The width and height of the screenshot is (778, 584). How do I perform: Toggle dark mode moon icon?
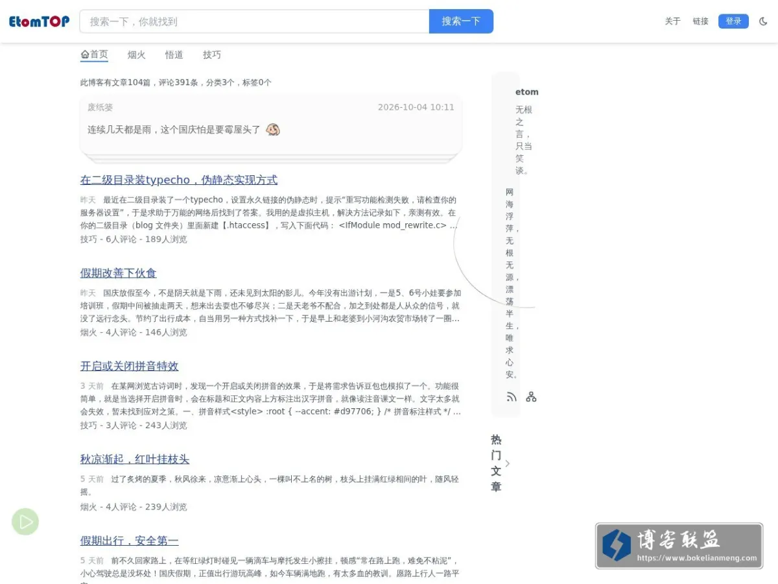pyautogui.click(x=763, y=21)
